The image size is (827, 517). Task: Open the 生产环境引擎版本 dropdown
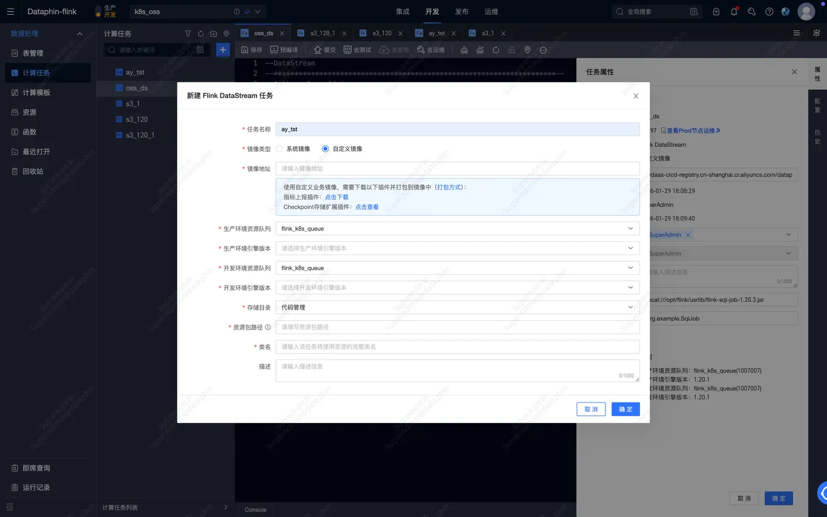pyautogui.click(x=457, y=248)
